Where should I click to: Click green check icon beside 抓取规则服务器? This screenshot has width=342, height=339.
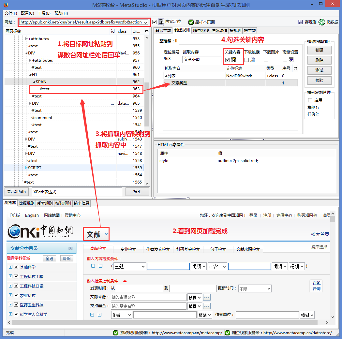[x=116, y=333]
